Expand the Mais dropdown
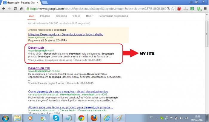This screenshot has height=122, width=209. coord(90,16)
